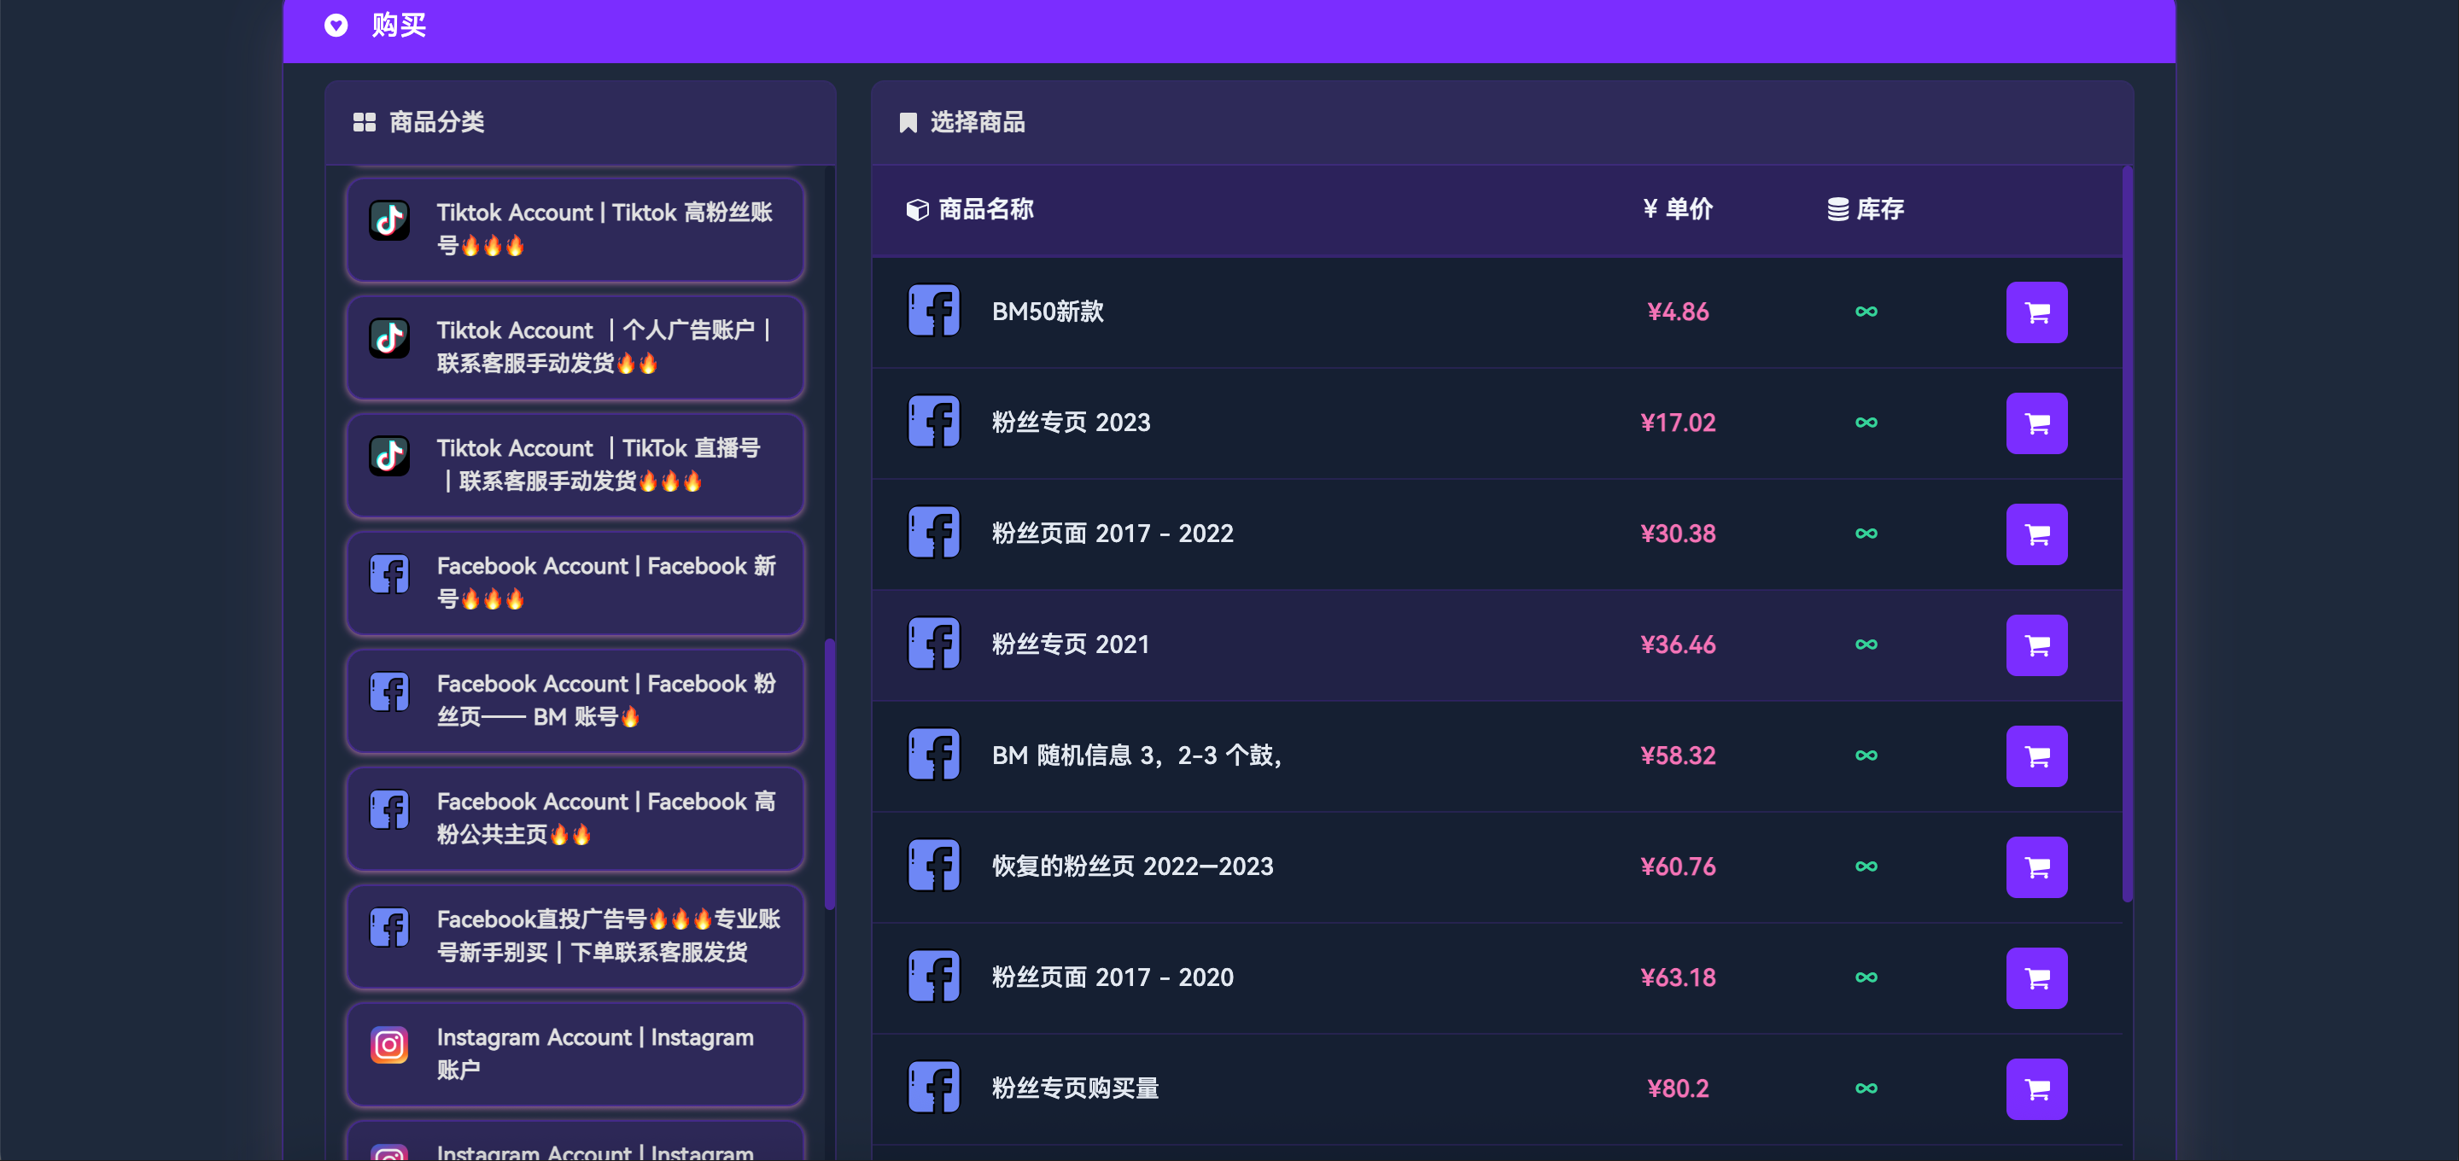The image size is (2459, 1161).
Task: Add 粉丝专页 2021 to cart
Action: pos(2036,645)
